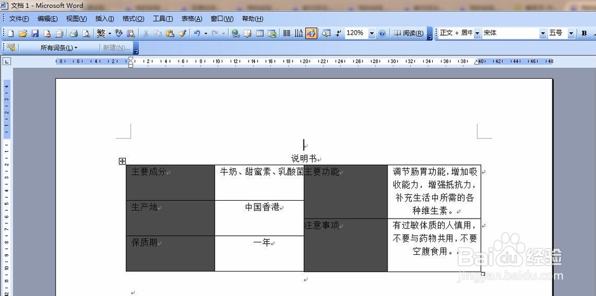Viewport: 596px width, 296px height.
Task: Click the Copy icon
Action: [158, 33]
